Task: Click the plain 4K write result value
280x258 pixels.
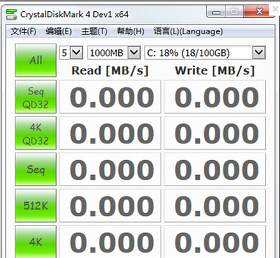Action: coord(215,242)
